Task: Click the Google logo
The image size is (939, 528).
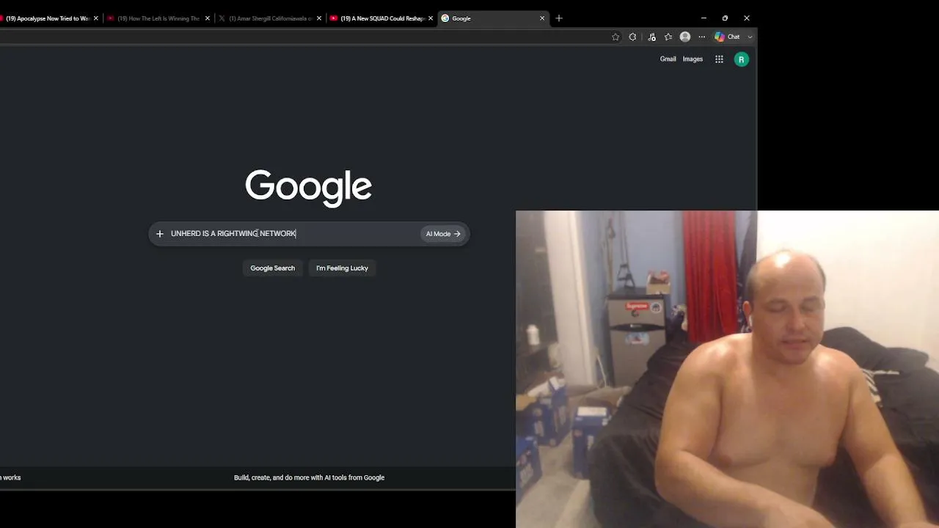Action: tap(309, 187)
